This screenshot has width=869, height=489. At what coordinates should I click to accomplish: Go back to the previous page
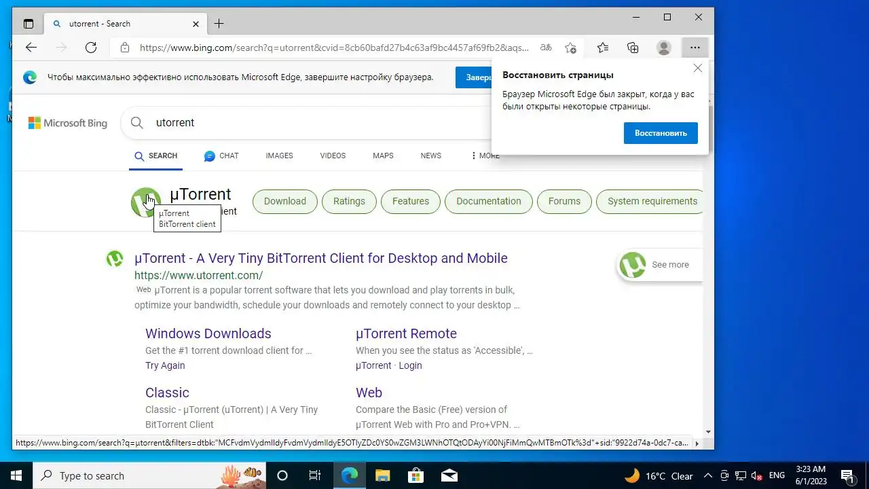pyautogui.click(x=31, y=48)
